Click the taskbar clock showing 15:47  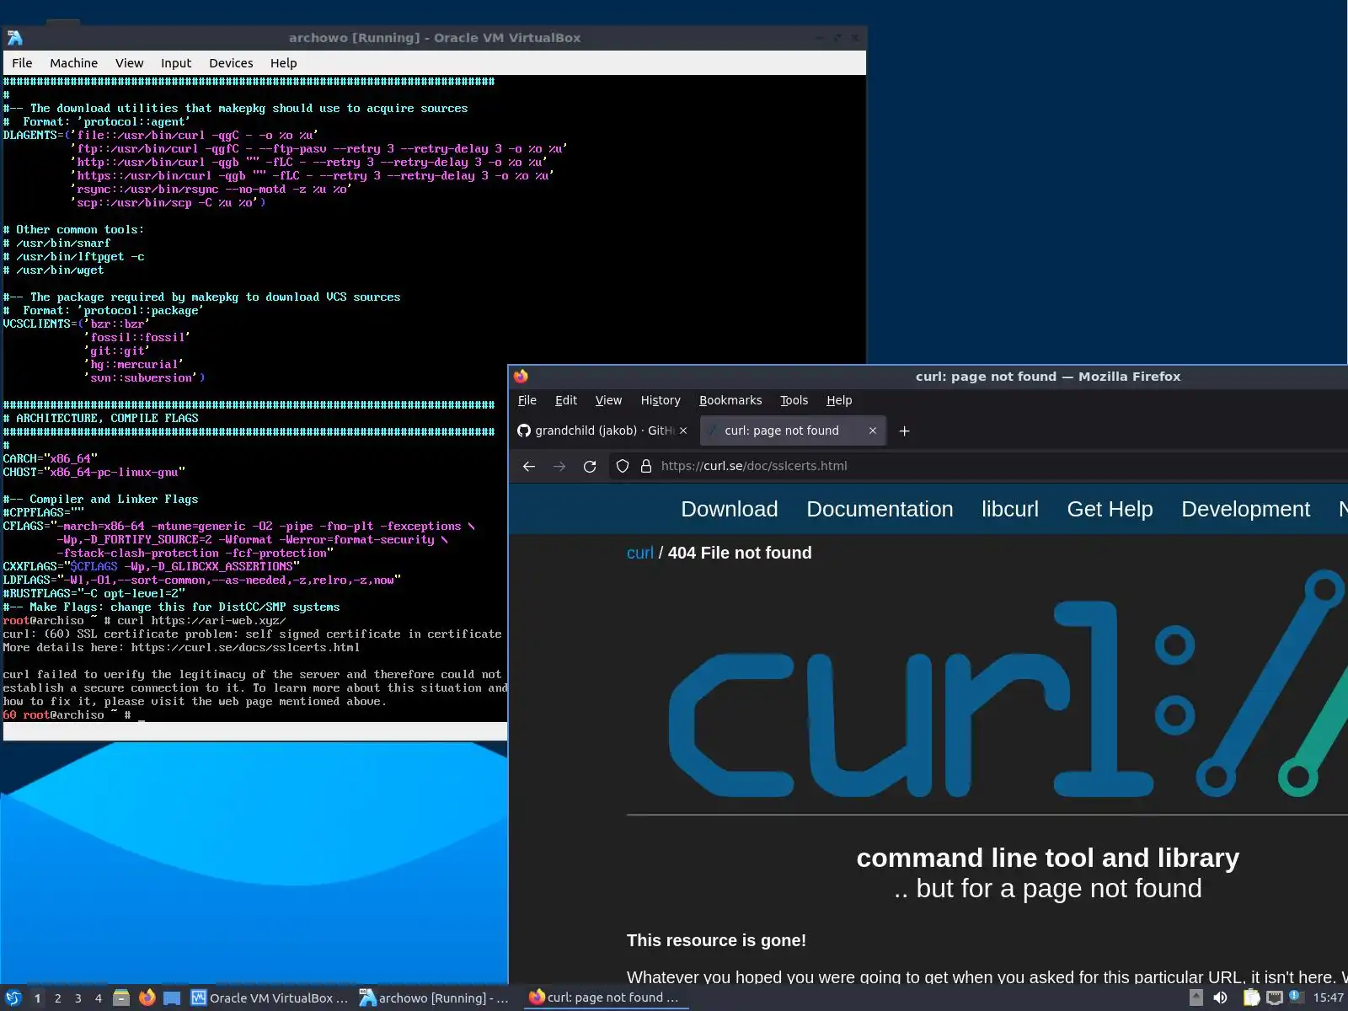[1328, 998]
